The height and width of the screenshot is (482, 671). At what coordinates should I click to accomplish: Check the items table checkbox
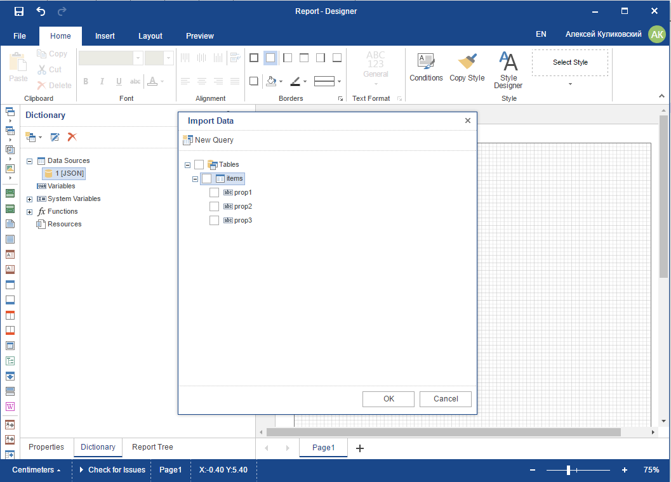(207, 178)
